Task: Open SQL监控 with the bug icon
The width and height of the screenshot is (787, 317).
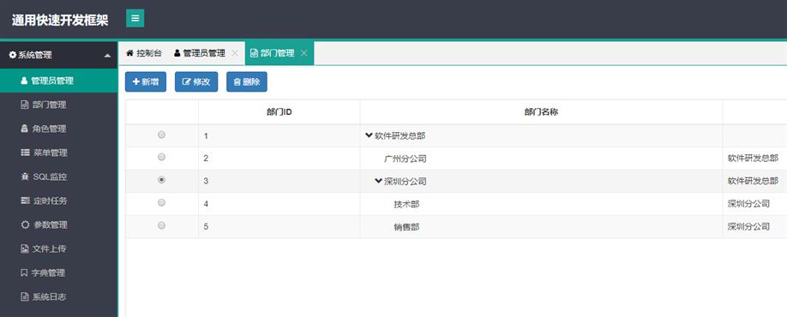Action: (58, 176)
